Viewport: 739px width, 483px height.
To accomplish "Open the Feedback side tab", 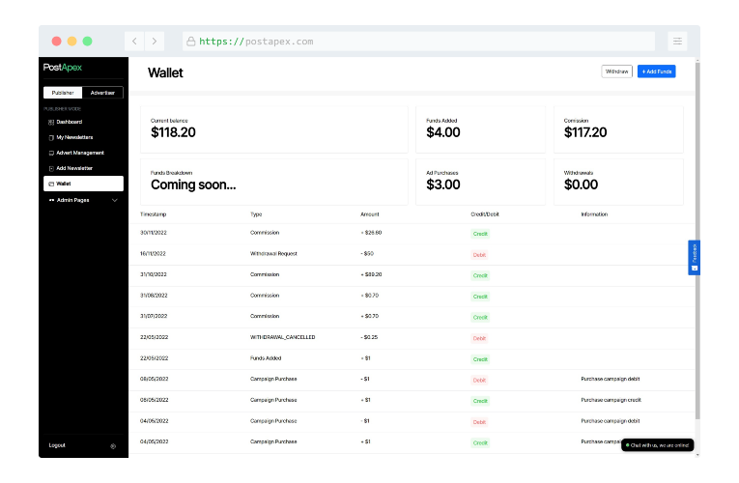I will 694,257.
